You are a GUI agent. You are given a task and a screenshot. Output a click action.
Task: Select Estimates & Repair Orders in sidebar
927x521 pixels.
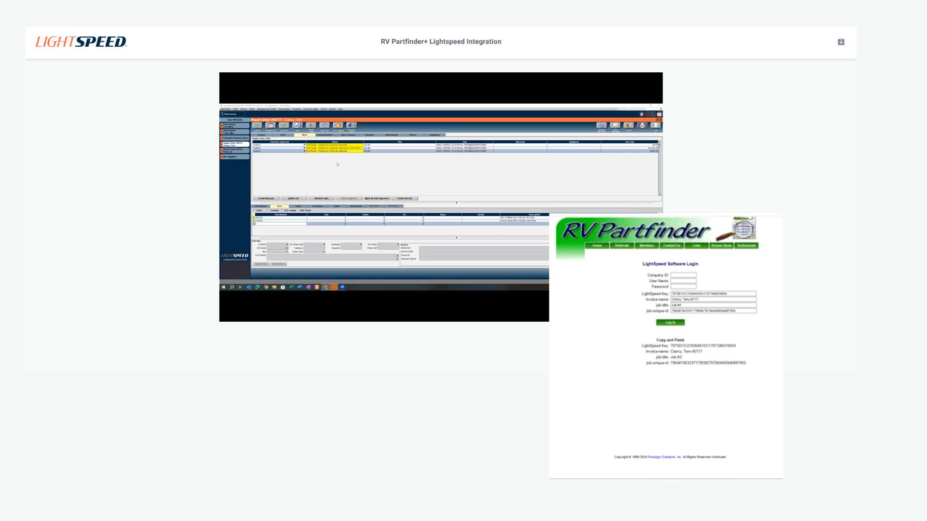pos(235,138)
